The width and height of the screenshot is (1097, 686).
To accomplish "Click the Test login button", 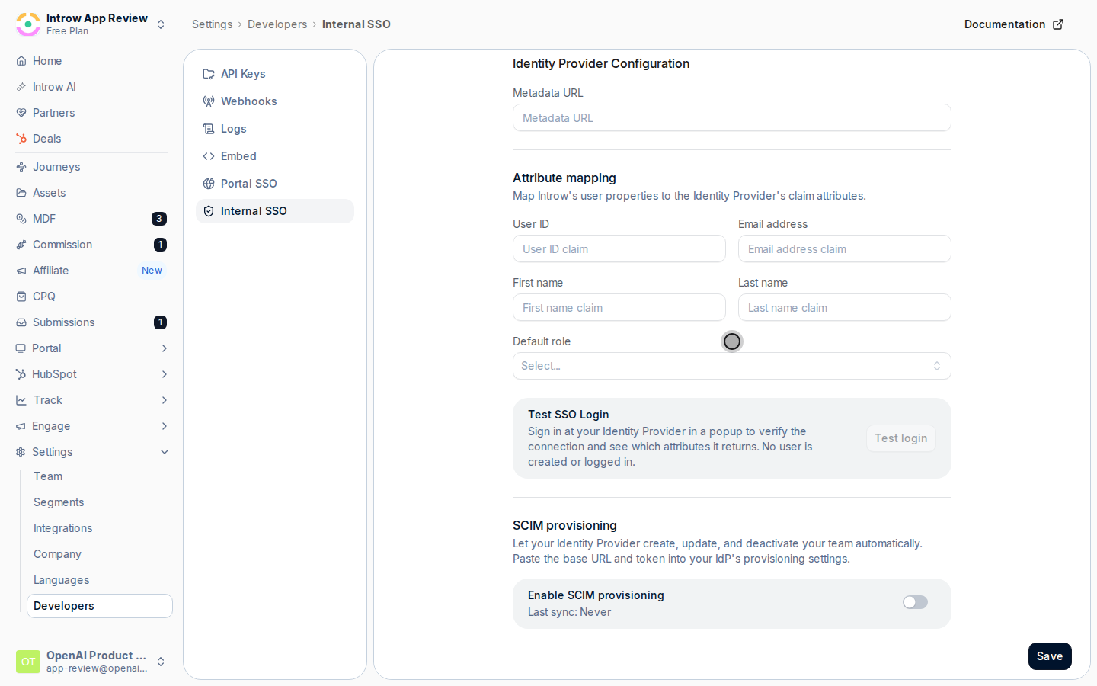I will click(x=901, y=438).
